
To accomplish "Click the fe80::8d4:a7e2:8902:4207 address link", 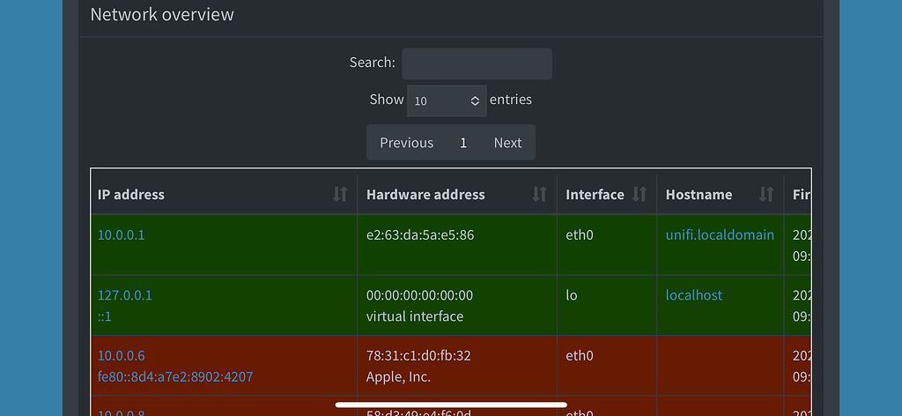I will (175, 376).
